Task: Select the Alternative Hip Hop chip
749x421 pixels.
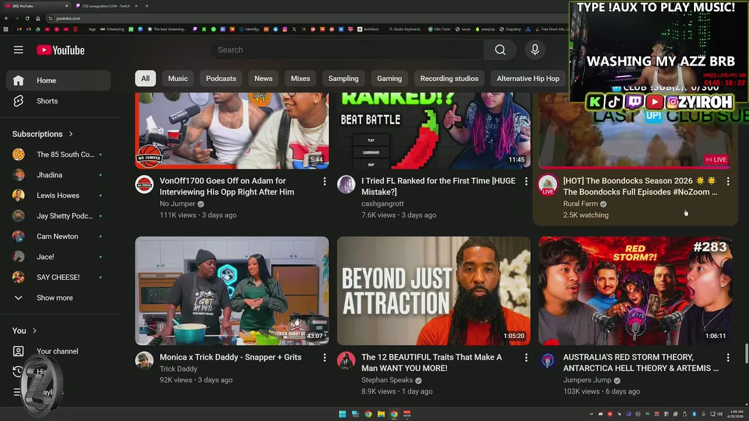Action: coord(528,78)
